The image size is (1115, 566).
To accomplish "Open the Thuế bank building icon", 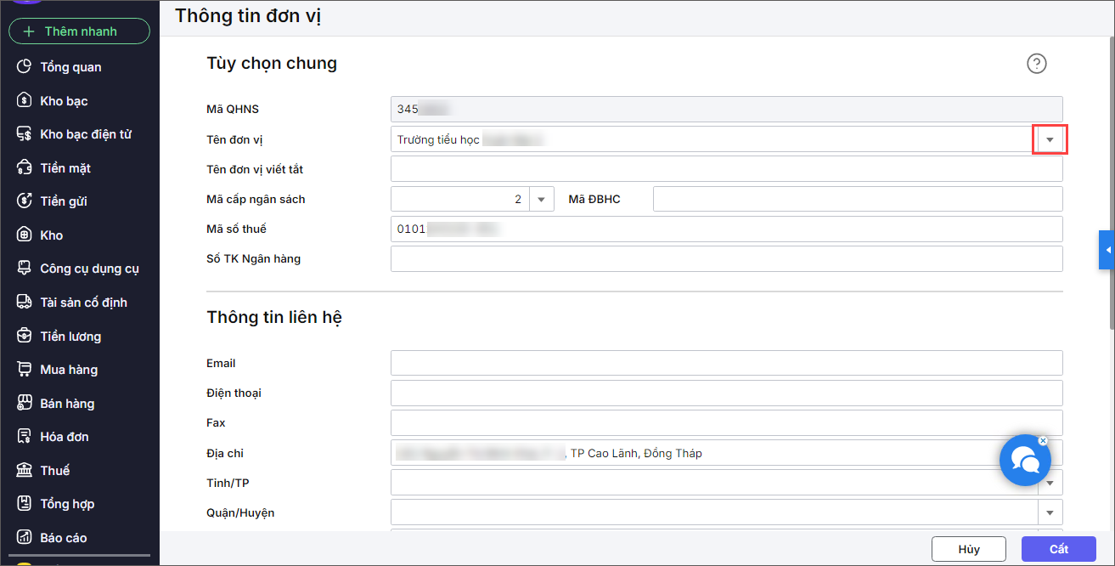I will [x=24, y=471].
